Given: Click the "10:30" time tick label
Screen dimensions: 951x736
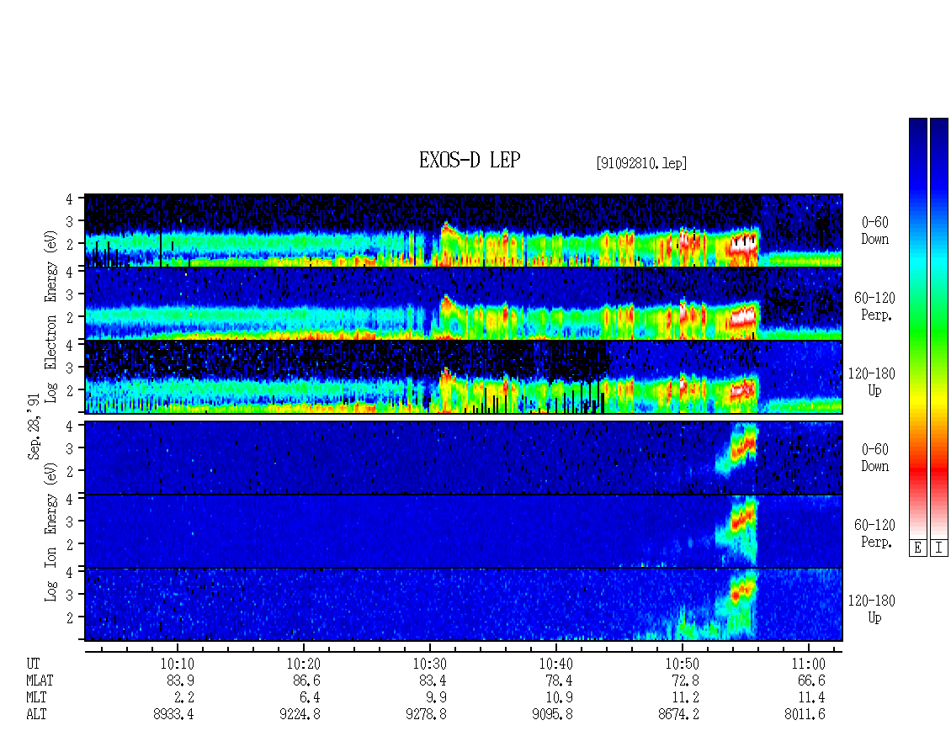Looking at the screenshot, I should coord(430,664).
